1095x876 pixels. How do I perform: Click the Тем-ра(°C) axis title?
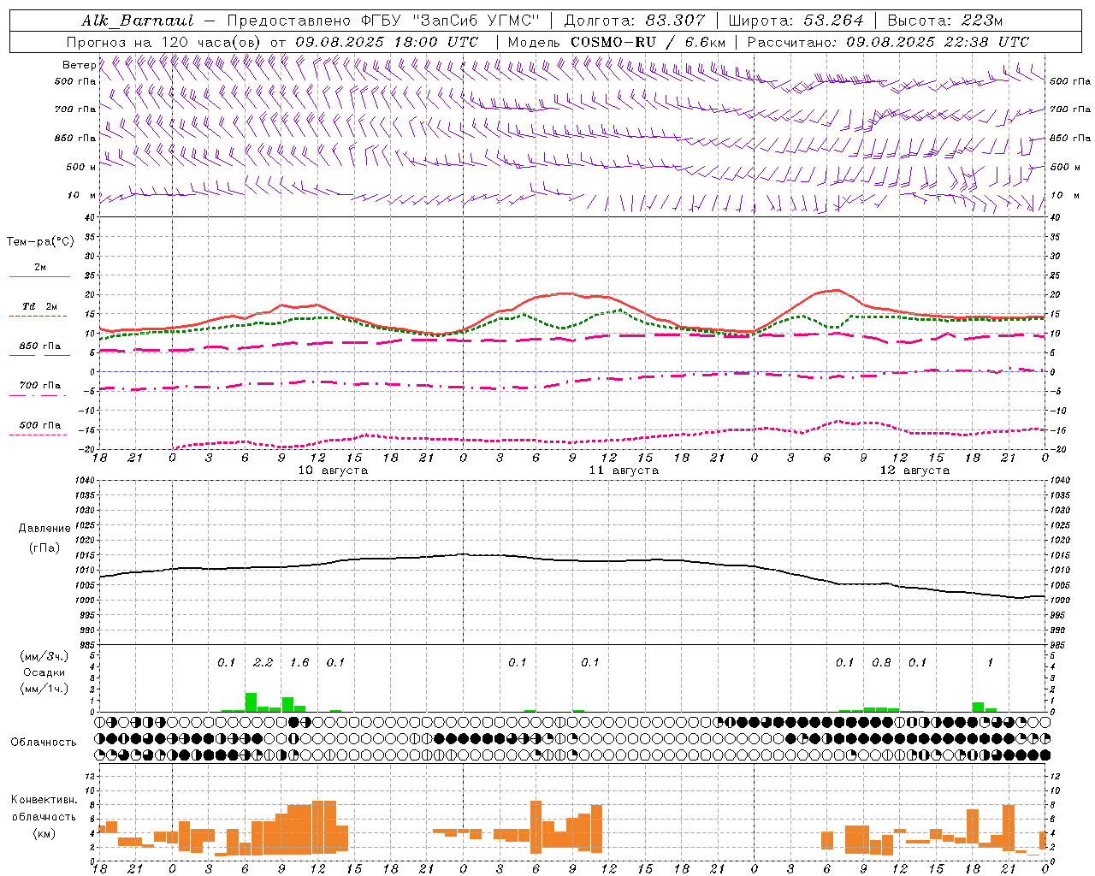40,242
